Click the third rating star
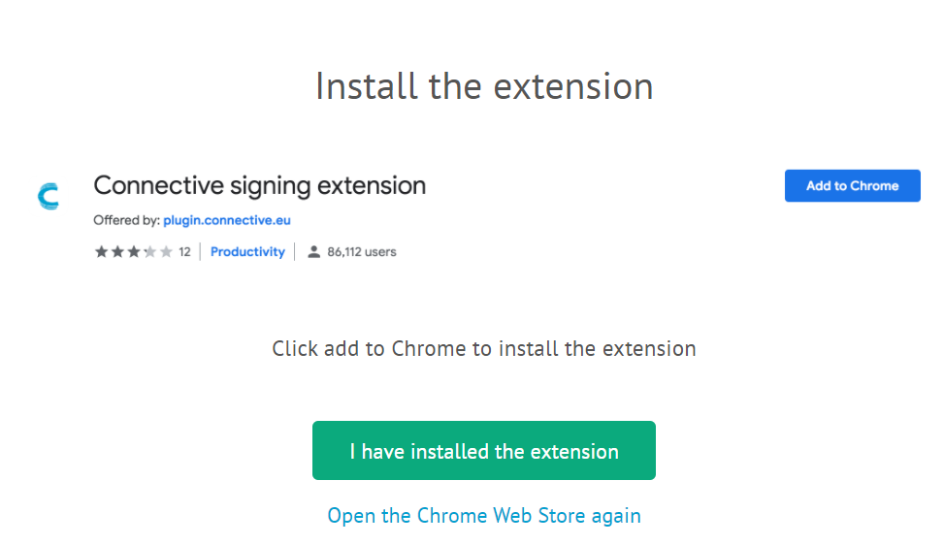The width and height of the screenshot is (944, 545). coord(134,252)
